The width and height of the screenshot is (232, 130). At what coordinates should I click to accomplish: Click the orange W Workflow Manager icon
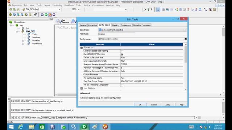50,15
